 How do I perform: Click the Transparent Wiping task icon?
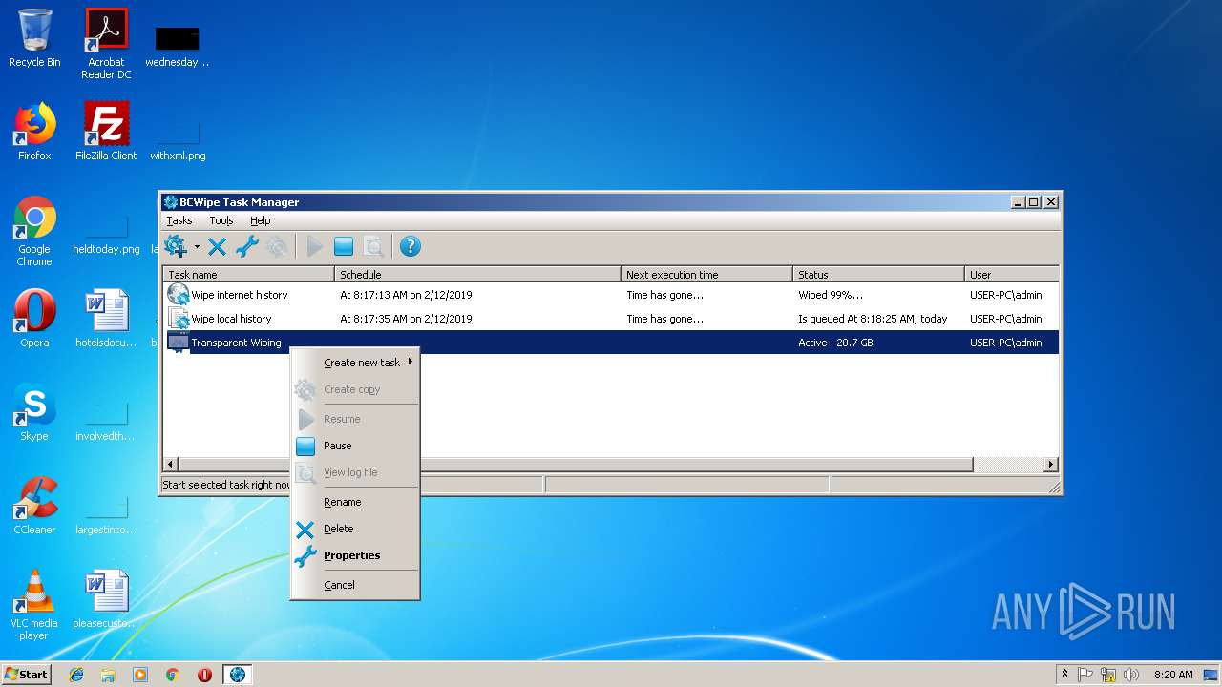tap(178, 342)
